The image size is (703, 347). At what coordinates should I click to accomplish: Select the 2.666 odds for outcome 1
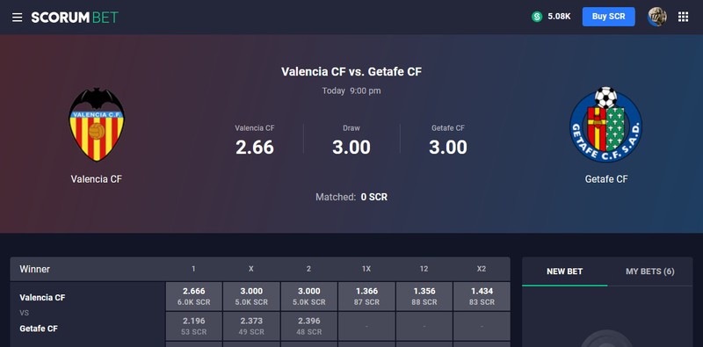pos(193,296)
